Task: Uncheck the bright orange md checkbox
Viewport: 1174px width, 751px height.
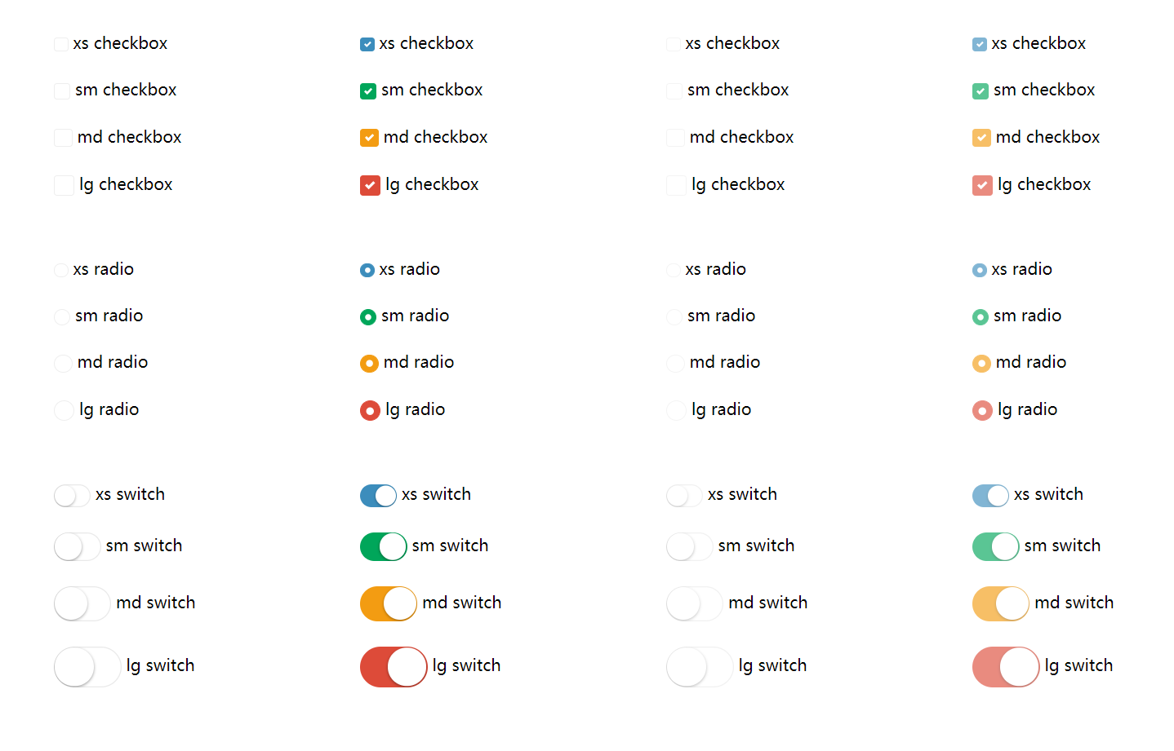Action: pyautogui.click(x=369, y=138)
